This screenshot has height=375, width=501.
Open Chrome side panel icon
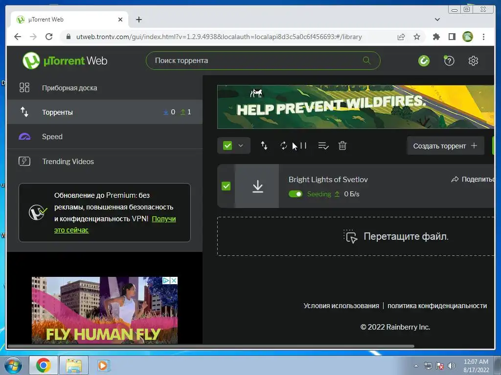click(x=452, y=37)
